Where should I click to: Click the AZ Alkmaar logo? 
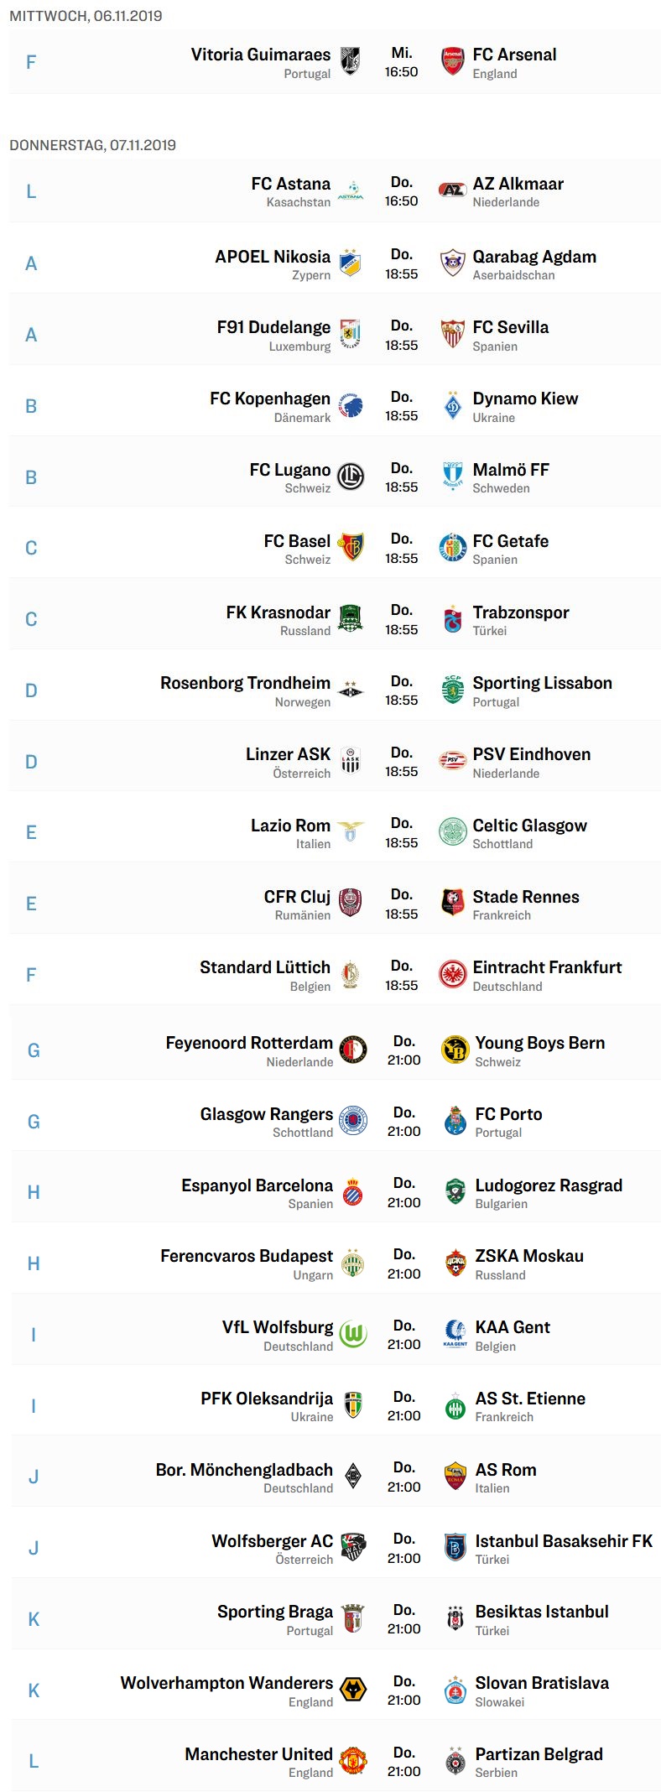click(453, 190)
